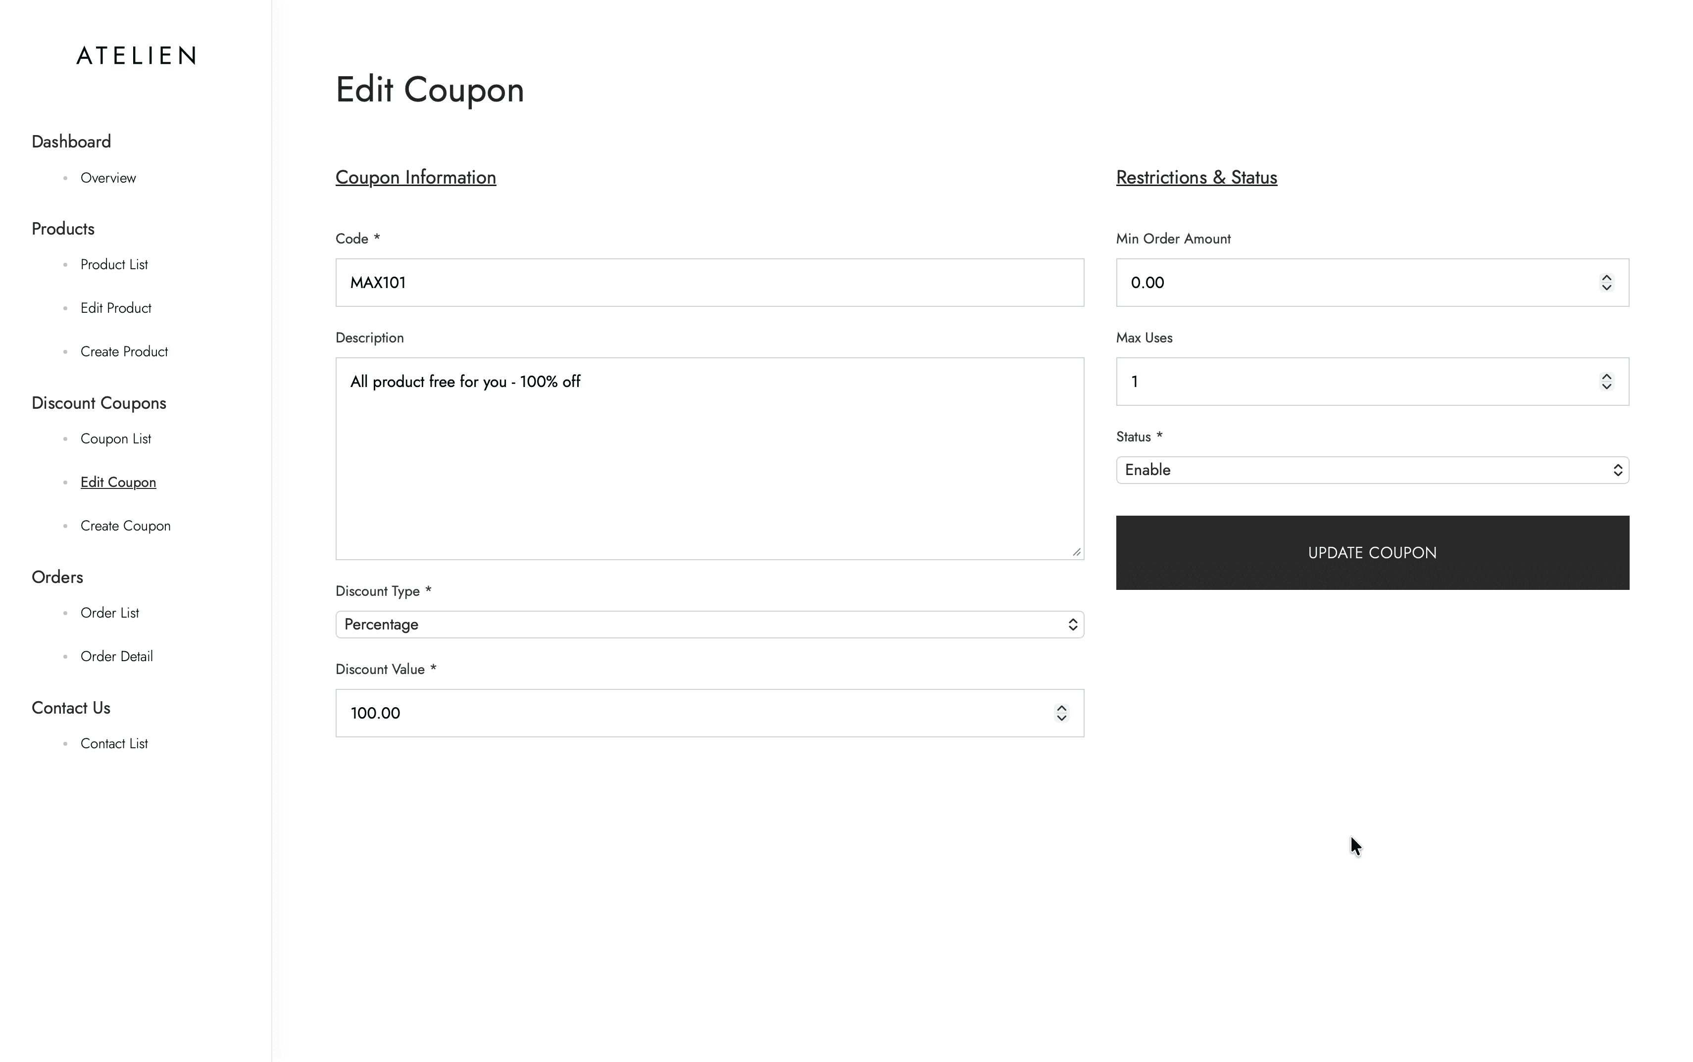Image resolution: width=1693 pixels, height=1062 pixels.
Task: Increase Discount Value with stepper arrow
Action: pos(1061,708)
